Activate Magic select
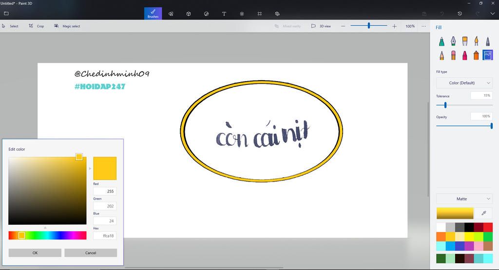 [x=67, y=26]
